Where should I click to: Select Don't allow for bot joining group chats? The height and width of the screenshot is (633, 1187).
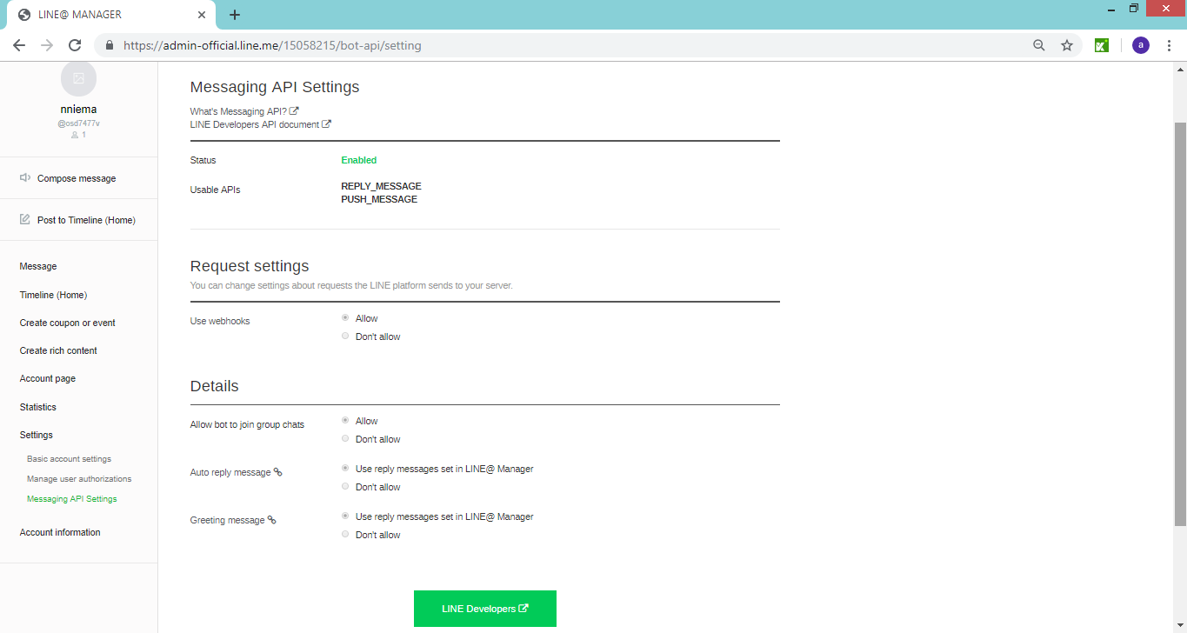[x=345, y=439]
